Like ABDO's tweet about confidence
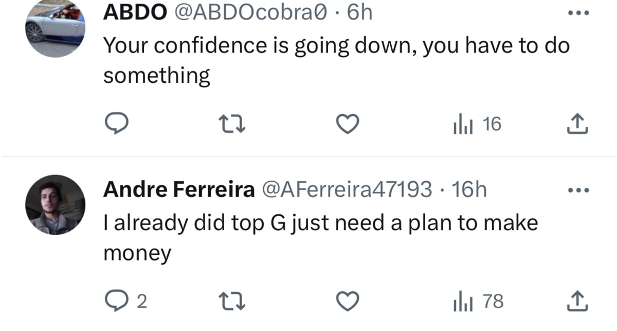 348,124
